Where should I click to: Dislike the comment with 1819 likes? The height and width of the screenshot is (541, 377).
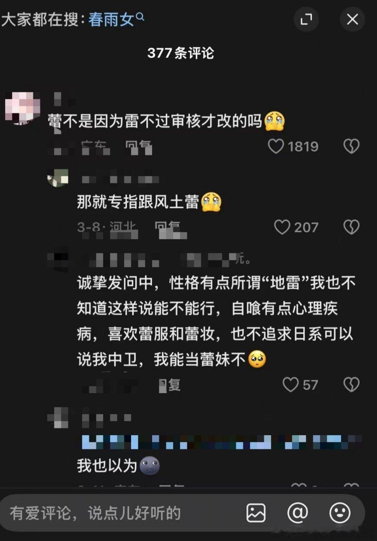click(351, 147)
